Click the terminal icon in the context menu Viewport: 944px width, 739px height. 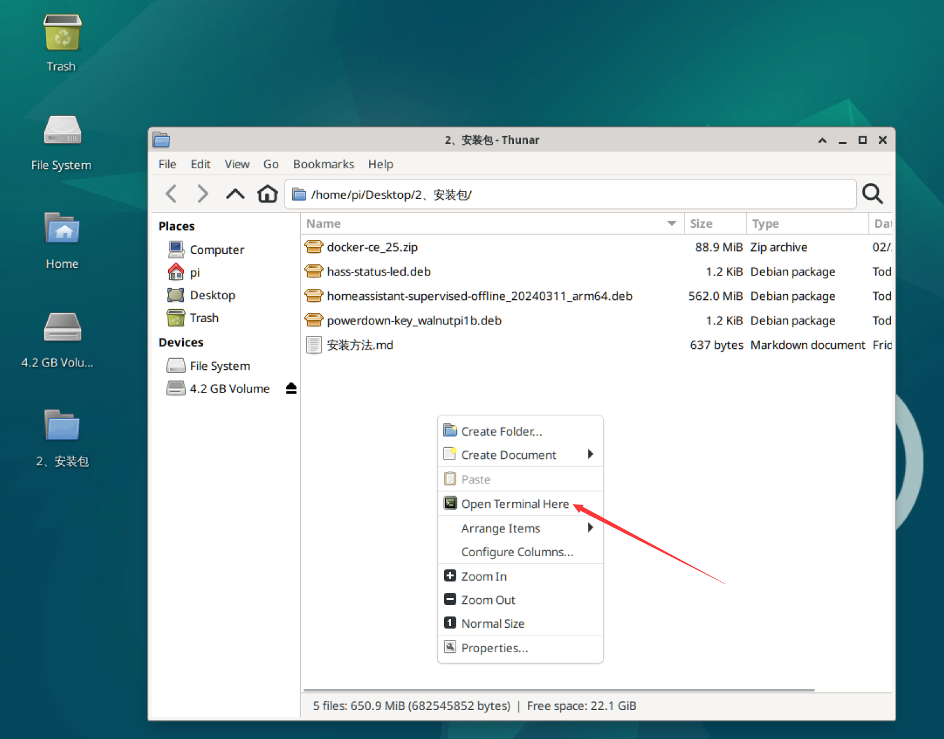(x=450, y=503)
